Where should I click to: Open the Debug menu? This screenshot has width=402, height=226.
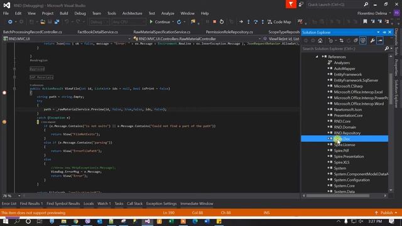(x=80, y=13)
